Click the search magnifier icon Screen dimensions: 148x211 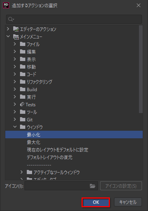[x=11, y=19]
